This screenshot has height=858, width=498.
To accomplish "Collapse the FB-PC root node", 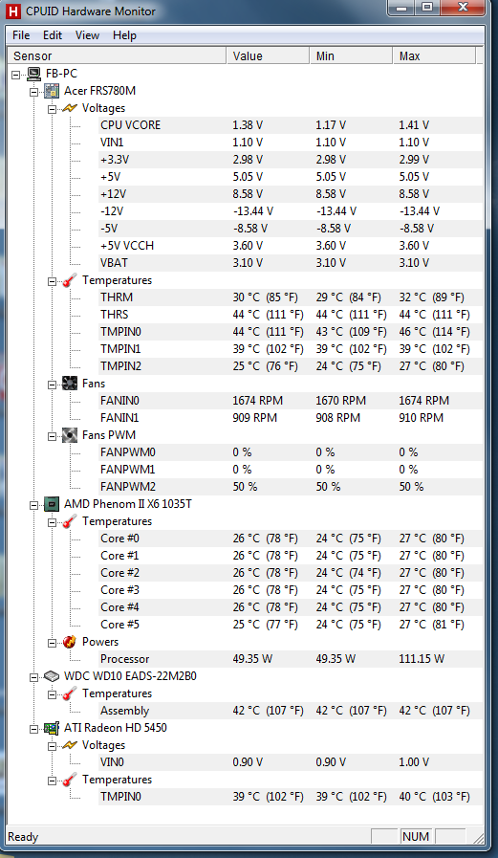I will [x=17, y=74].
